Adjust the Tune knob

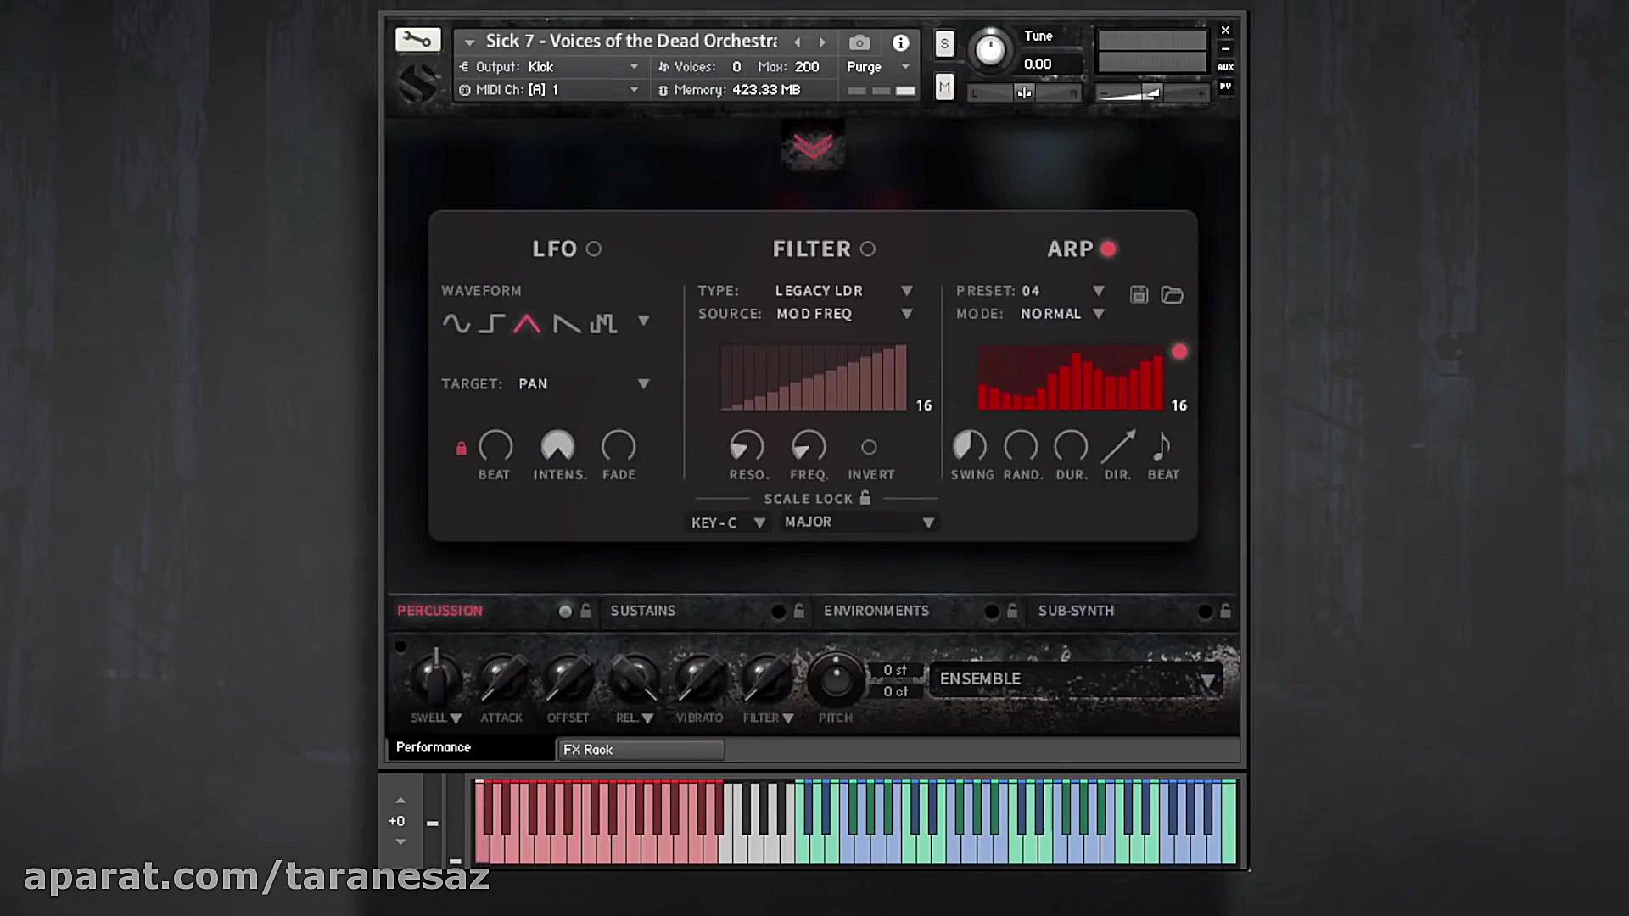point(989,49)
